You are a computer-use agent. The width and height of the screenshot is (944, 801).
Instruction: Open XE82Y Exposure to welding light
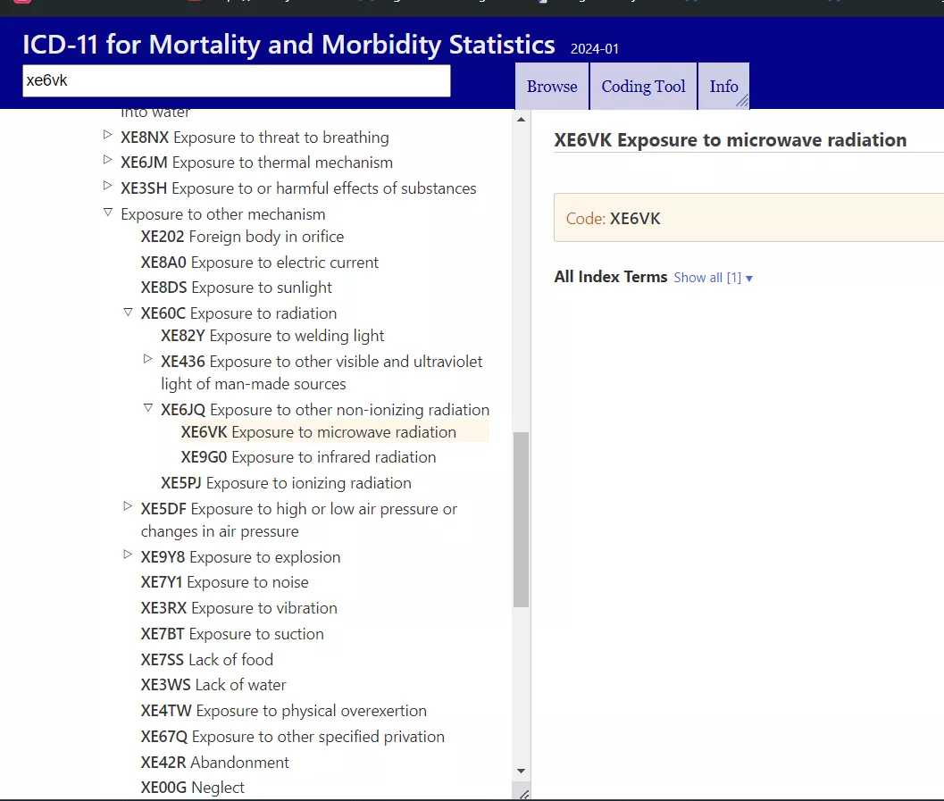(272, 336)
